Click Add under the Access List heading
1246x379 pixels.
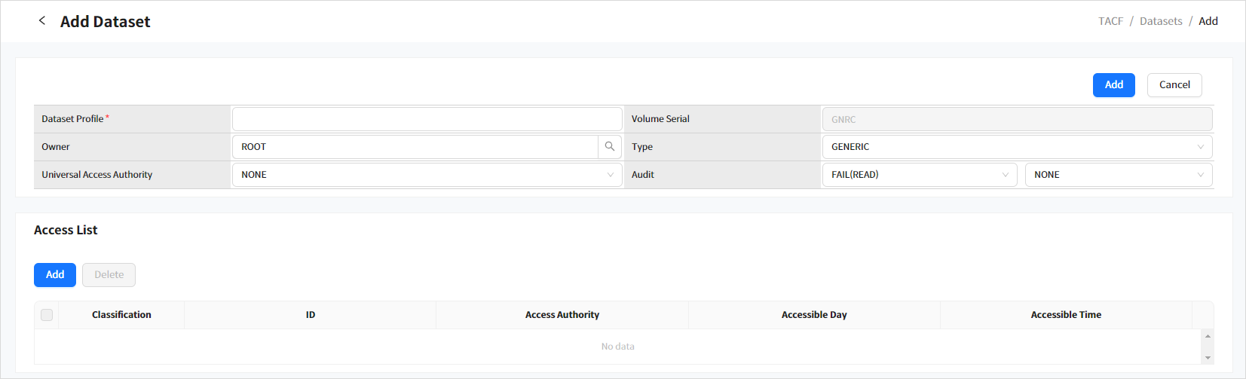55,275
